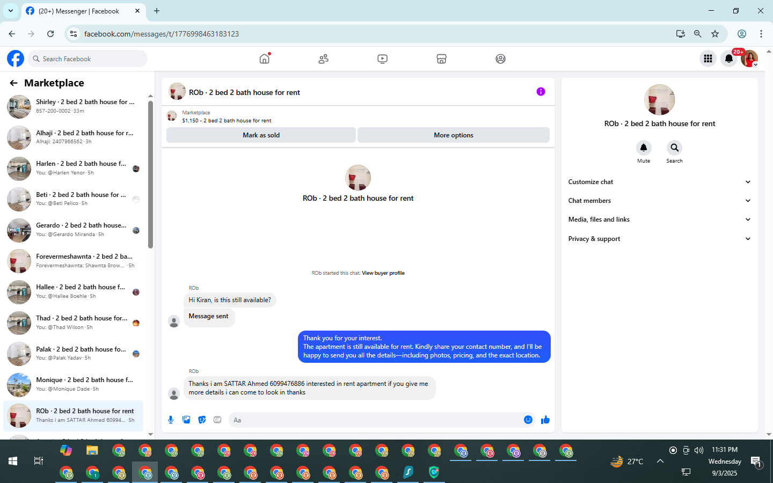Click the install app icon in address bar
The width and height of the screenshot is (773, 483).
(681, 34)
